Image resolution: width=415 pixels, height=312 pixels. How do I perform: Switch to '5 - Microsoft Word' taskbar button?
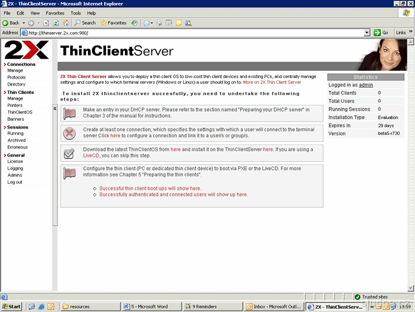click(152, 307)
